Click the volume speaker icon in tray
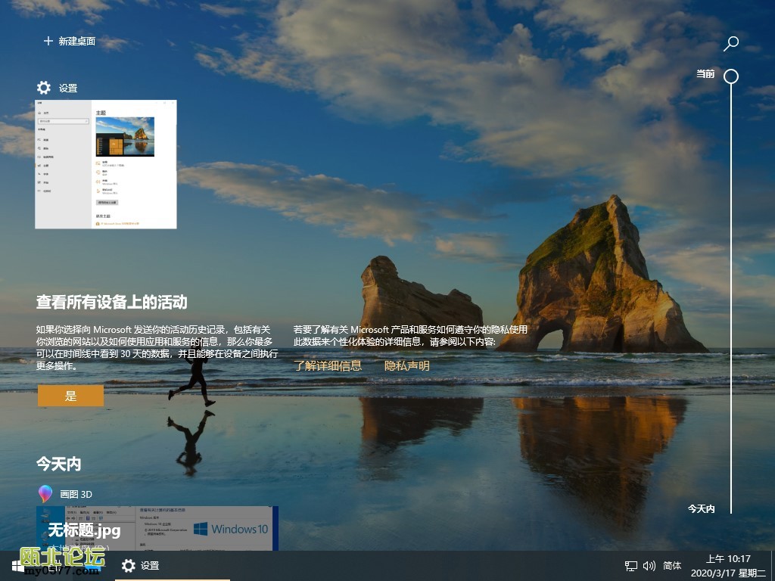 pos(649,566)
